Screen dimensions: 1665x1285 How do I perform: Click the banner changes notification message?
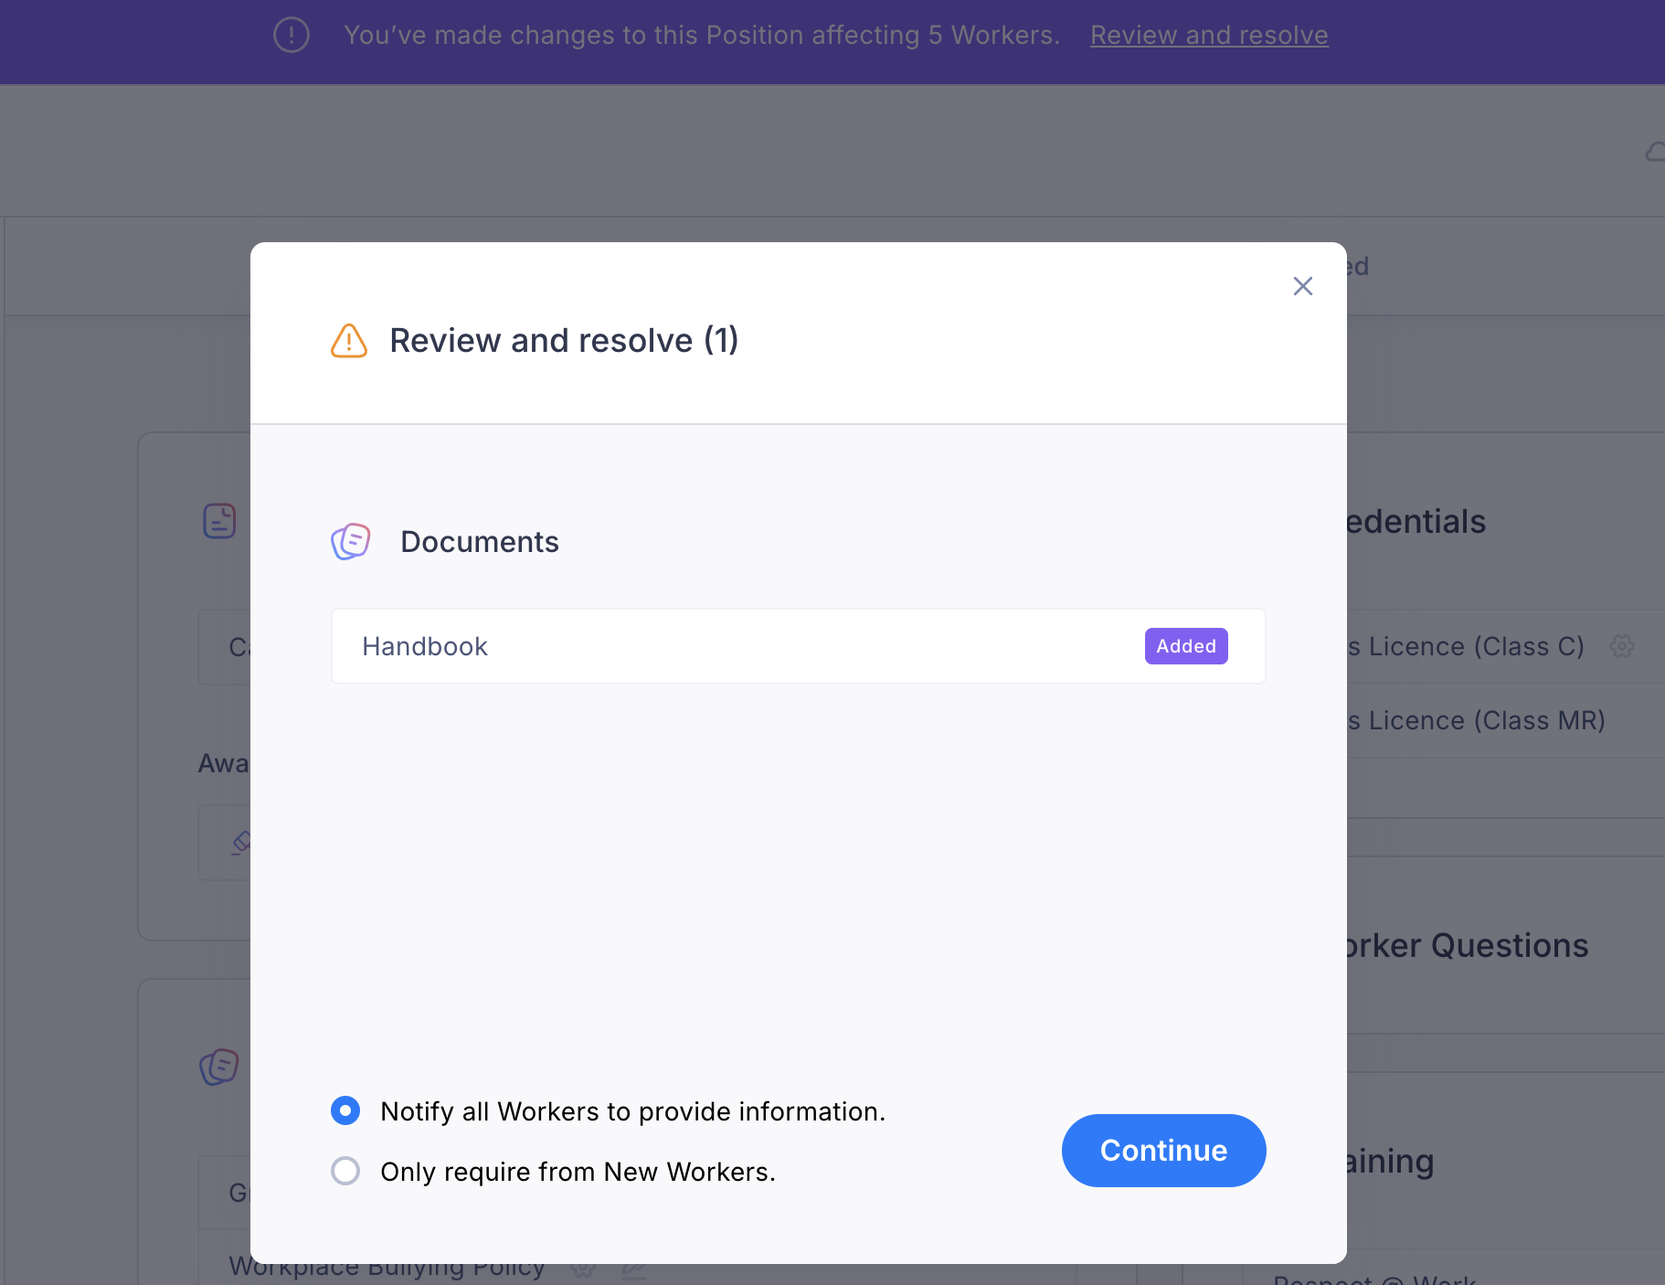[702, 35]
